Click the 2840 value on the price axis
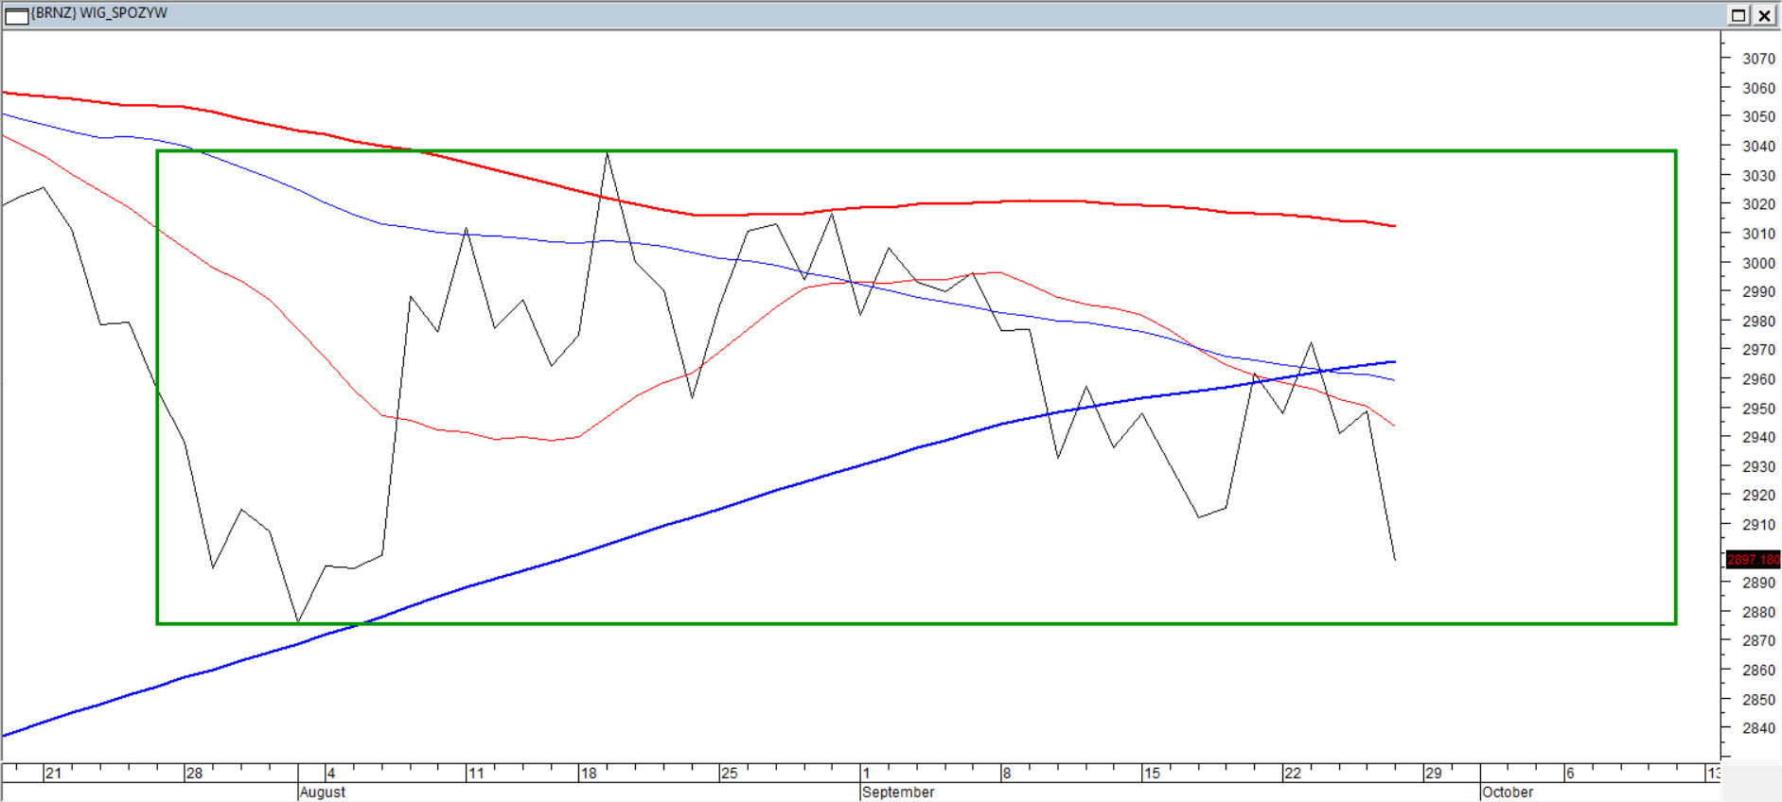 coord(1758,728)
